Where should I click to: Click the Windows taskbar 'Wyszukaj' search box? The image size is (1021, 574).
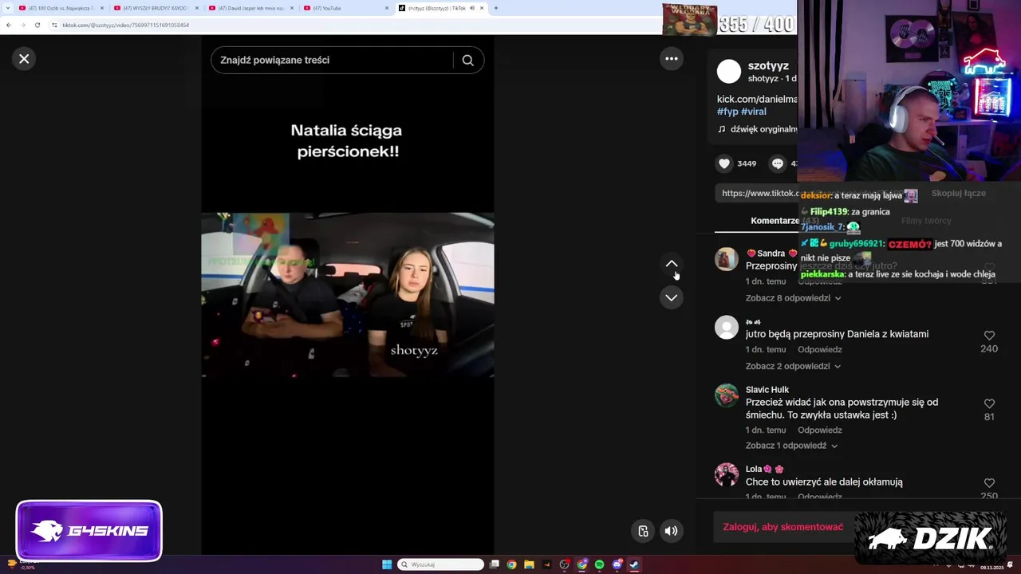(441, 564)
